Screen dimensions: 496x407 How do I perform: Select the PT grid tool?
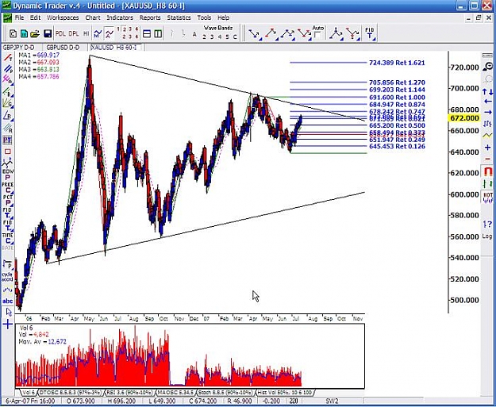[8, 140]
